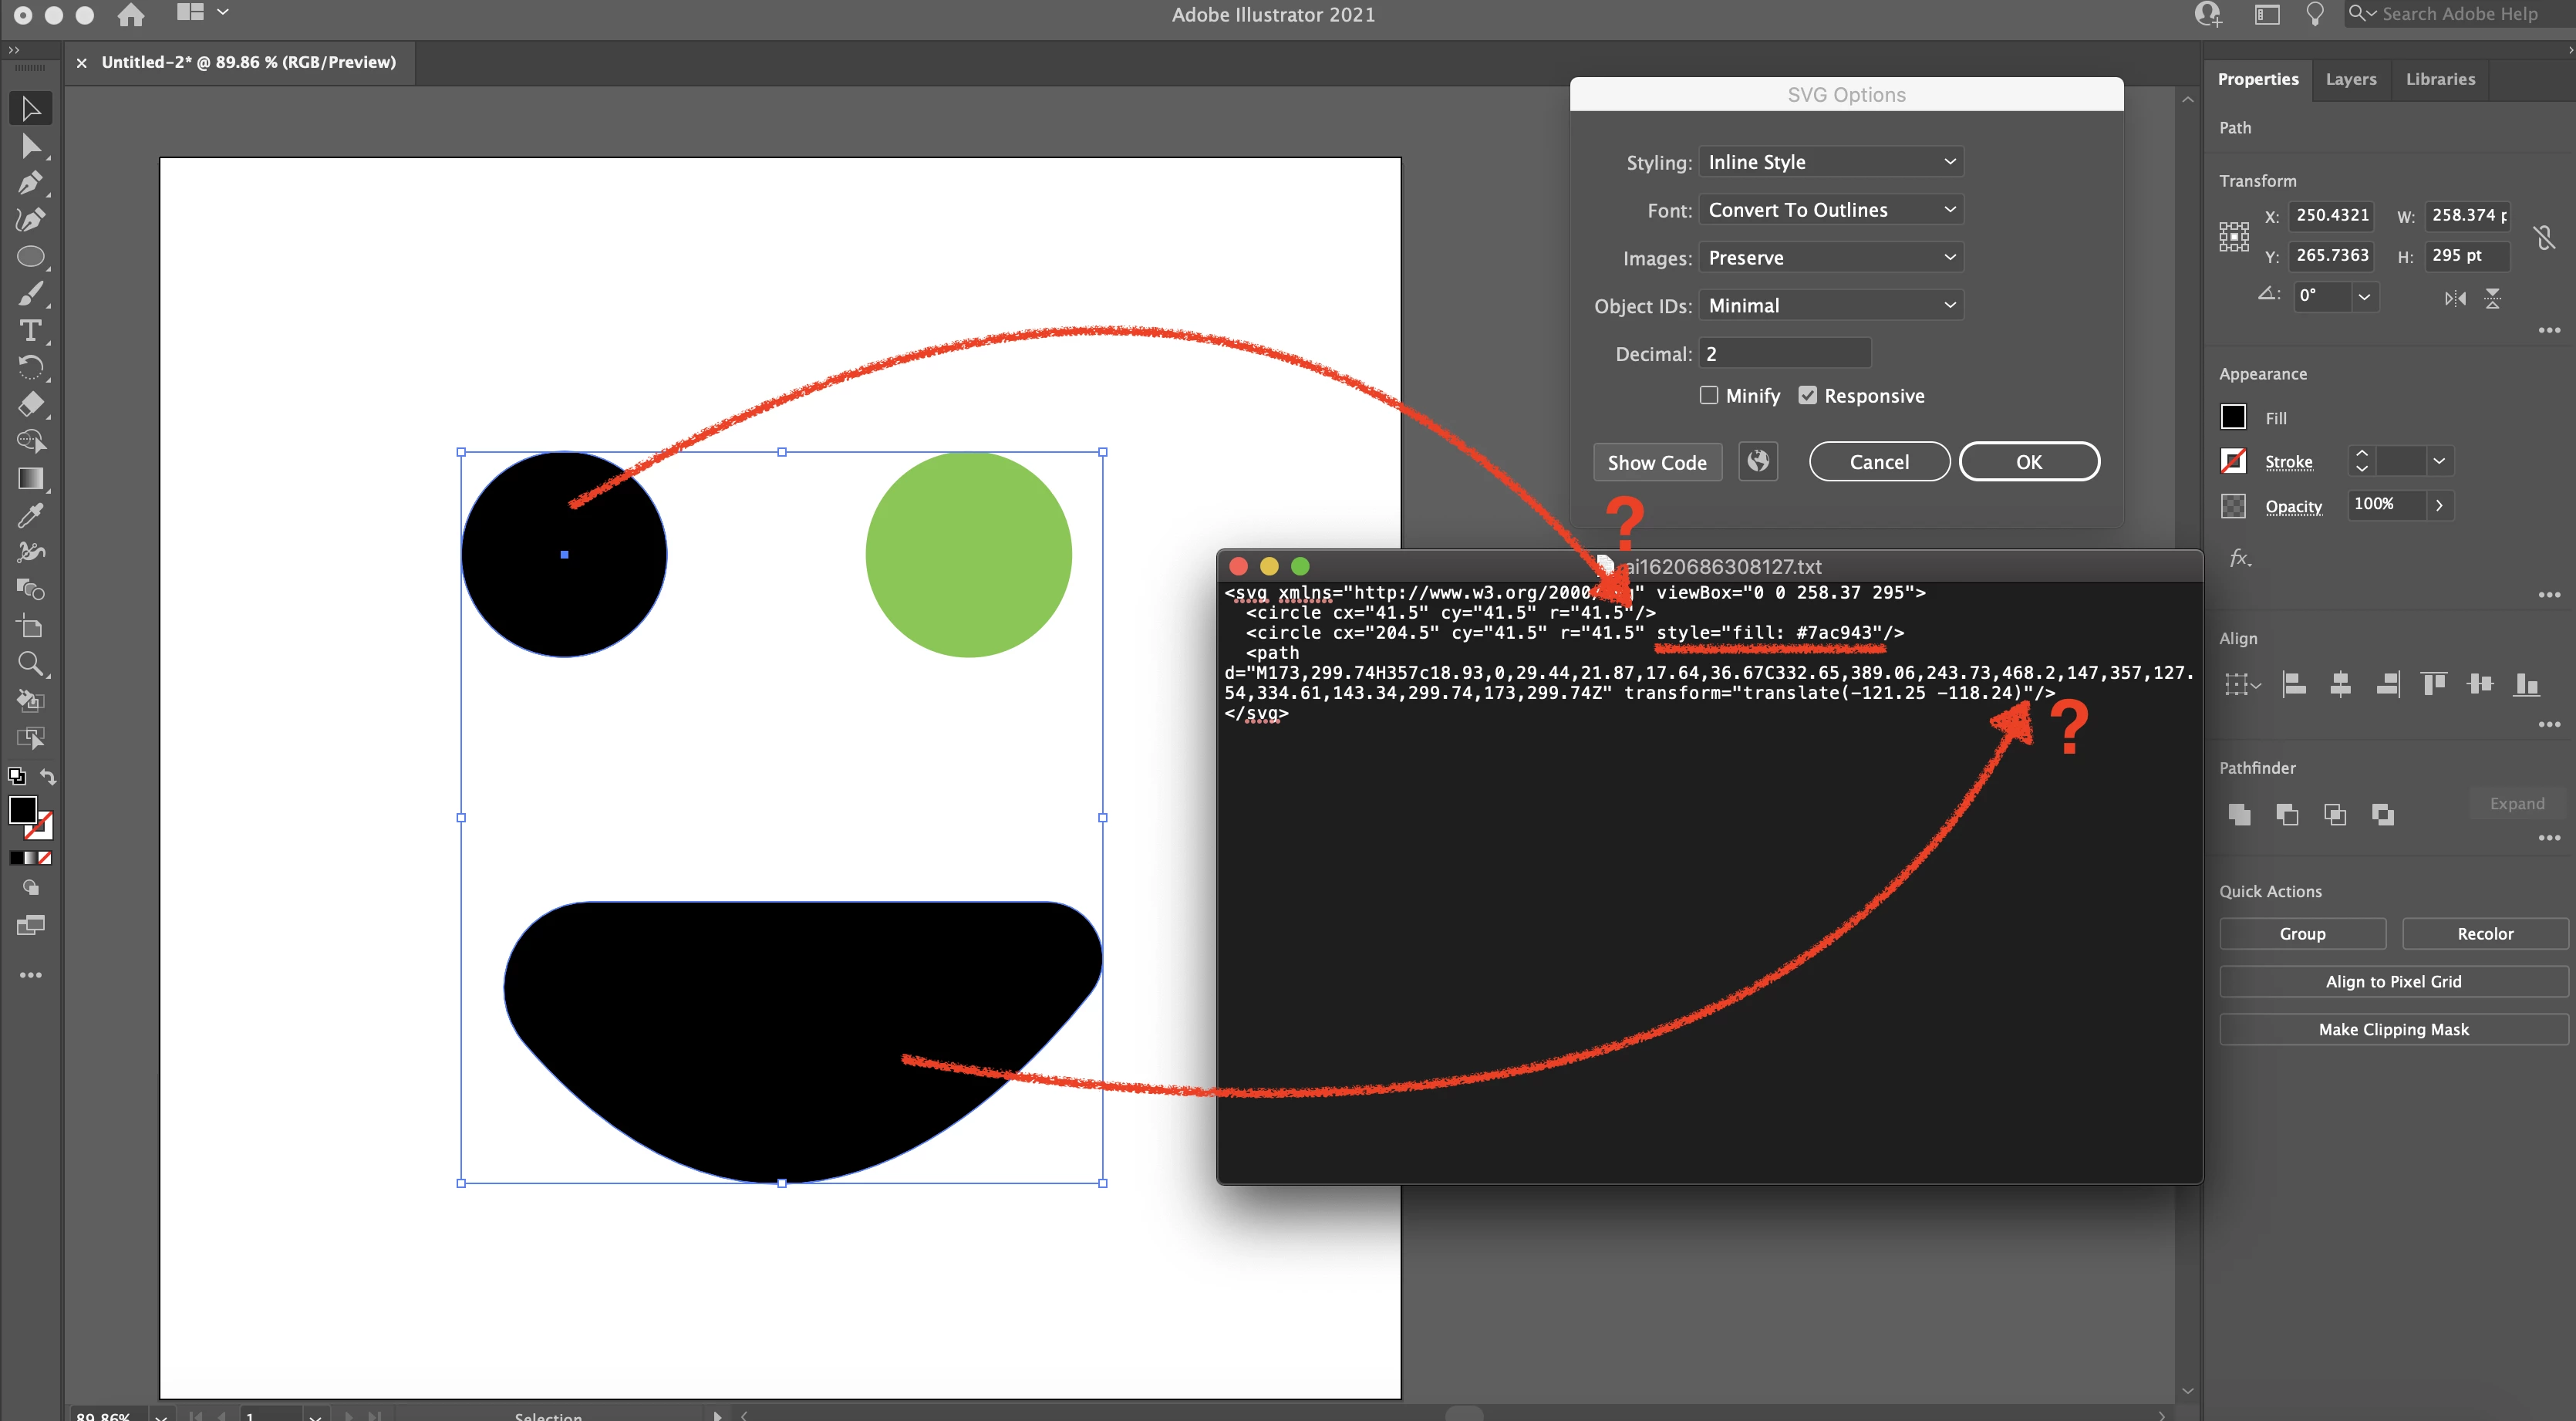Click the Pathfinder Unite icon
The image size is (2576, 1421).
[2240, 815]
